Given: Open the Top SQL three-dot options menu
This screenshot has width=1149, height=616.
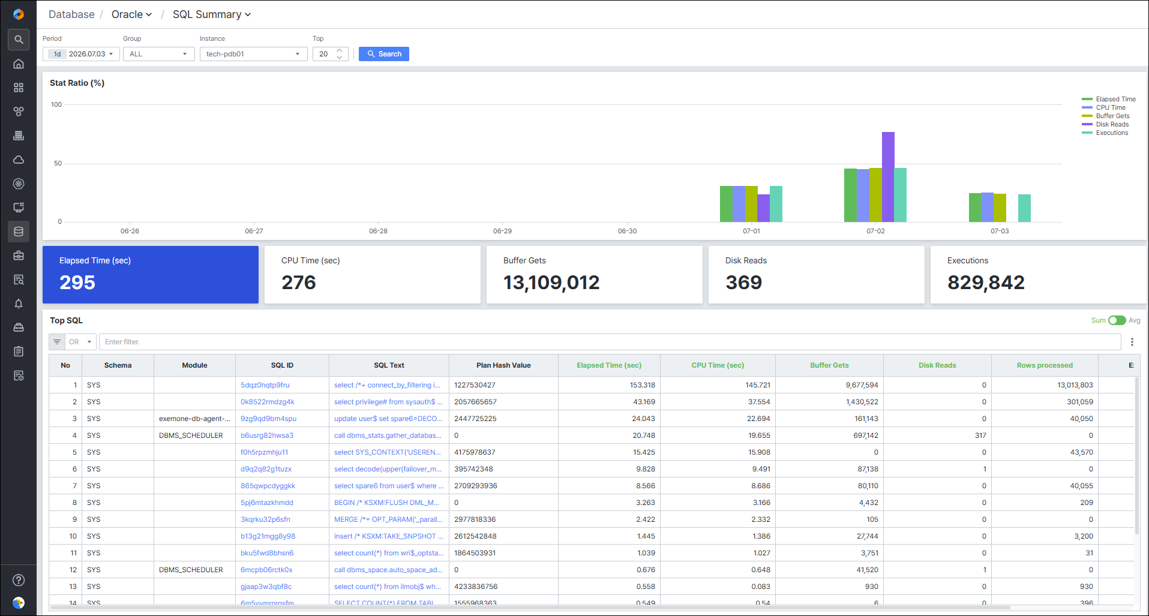Looking at the screenshot, I should click(x=1132, y=342).
